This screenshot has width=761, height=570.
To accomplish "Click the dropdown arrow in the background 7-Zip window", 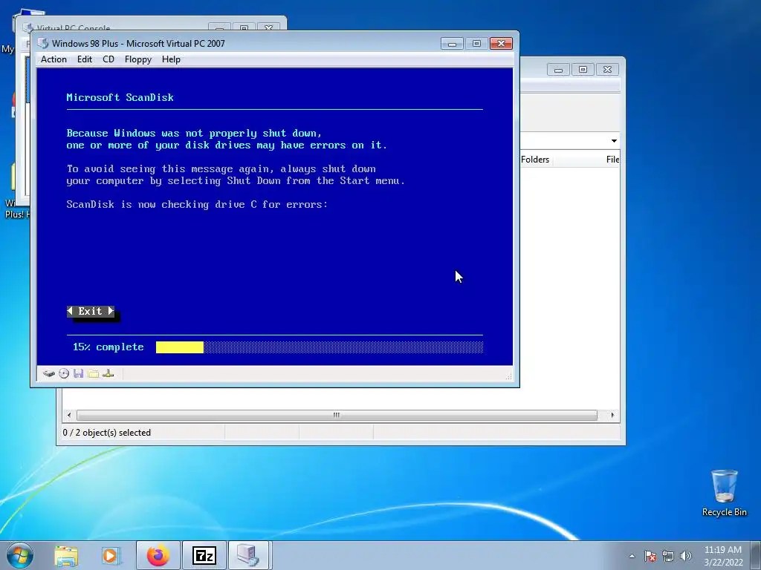I will click(x=614, y=141).
